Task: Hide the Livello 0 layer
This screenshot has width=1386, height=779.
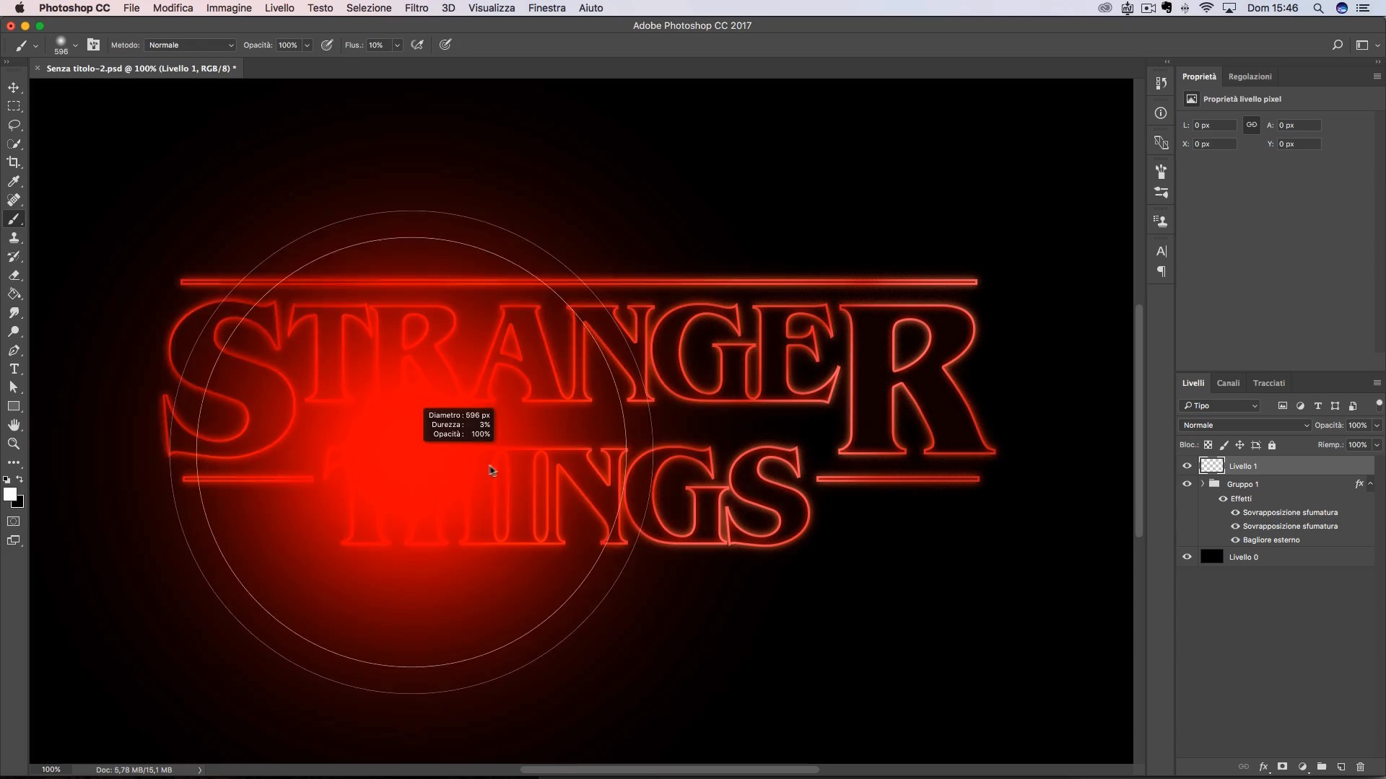Action: pyautogui.click(x=1187, y=557)
